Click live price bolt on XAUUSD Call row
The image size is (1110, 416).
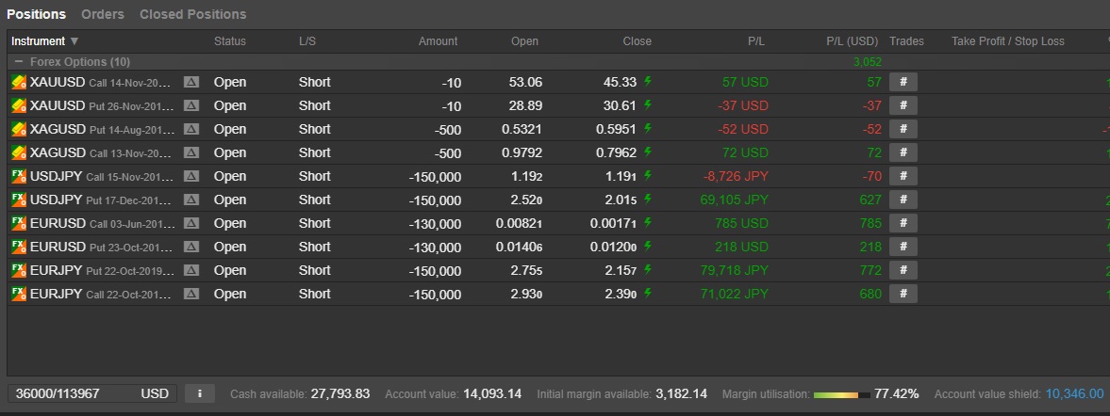[648, 81]
